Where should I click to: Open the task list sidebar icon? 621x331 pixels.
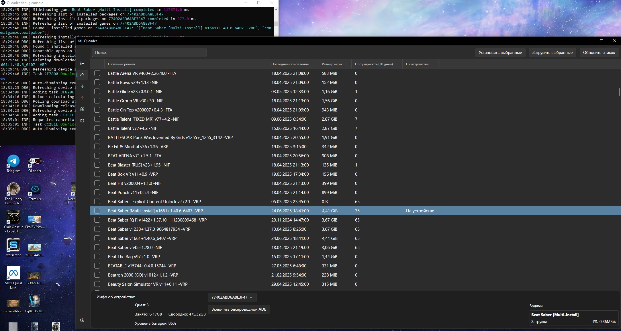pyautogui.click(x=83, y=63)
